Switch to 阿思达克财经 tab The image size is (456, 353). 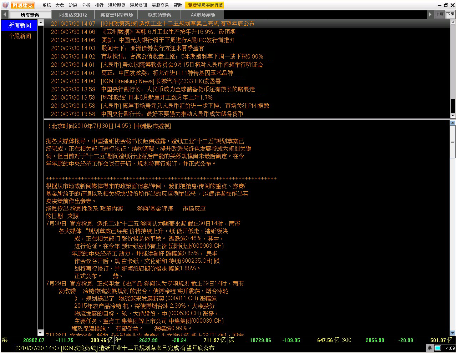pyautogui.click(x=73, y=15)
